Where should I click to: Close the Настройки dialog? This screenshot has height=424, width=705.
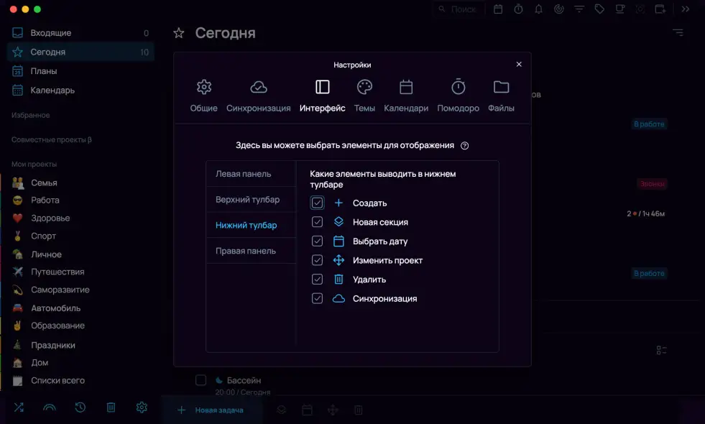(x=519, y=64)
